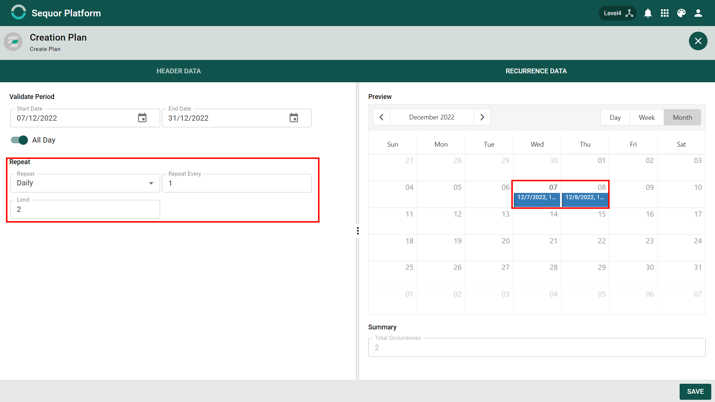Click the SAVE button
715x402 pixels.
[x=695, y=392]
